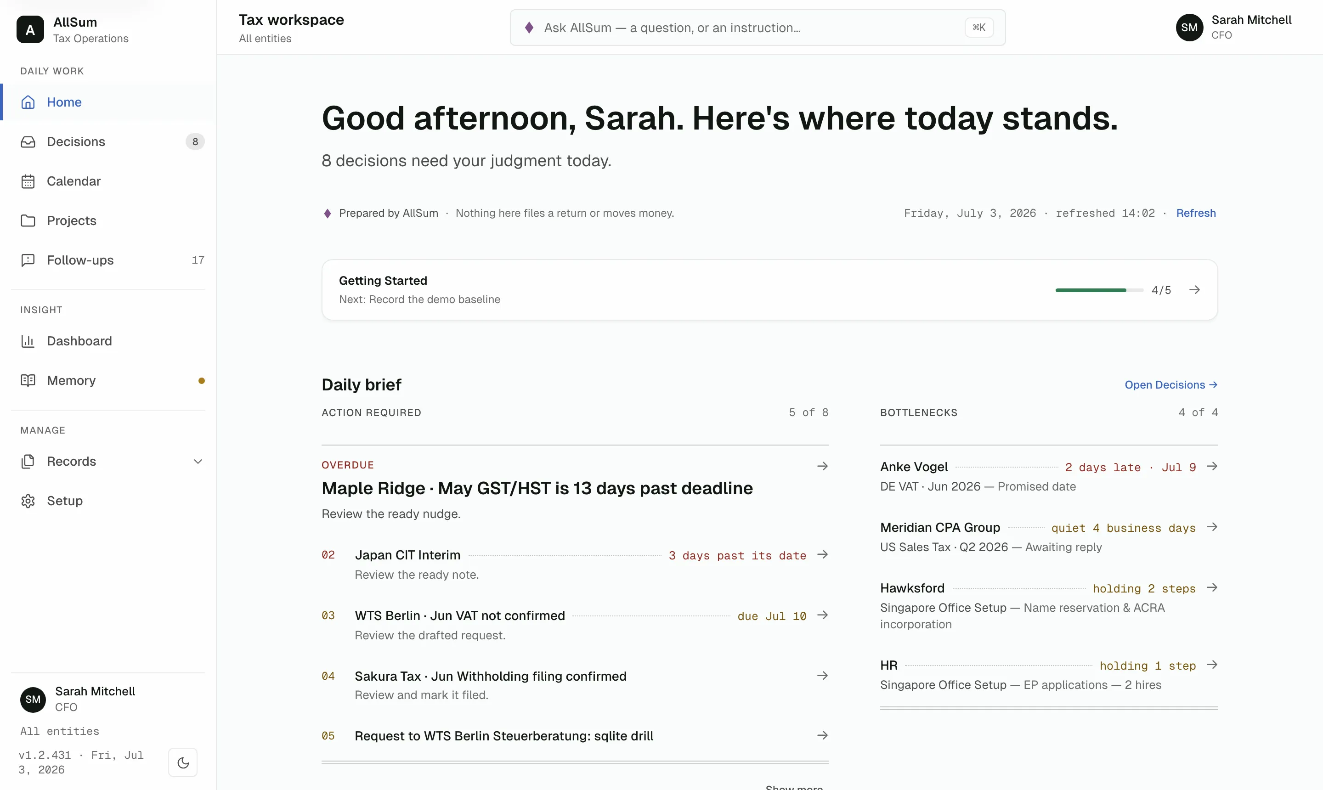
Task: Open the Getting Started card arrow
Action: pos(1194,290)
